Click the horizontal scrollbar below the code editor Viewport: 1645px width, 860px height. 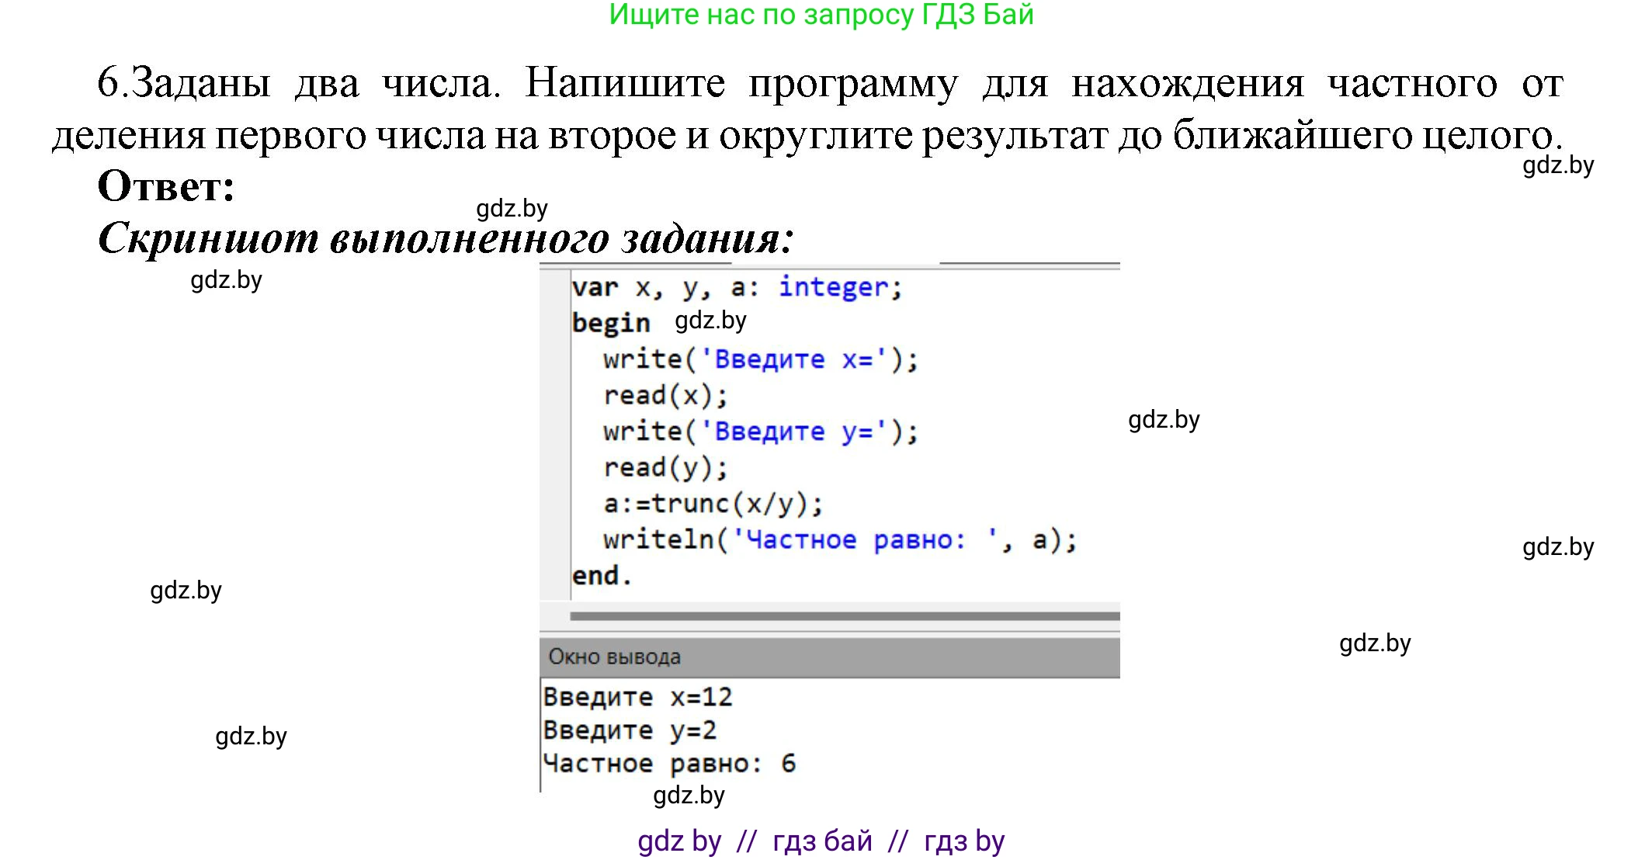[x=844, y=616]
